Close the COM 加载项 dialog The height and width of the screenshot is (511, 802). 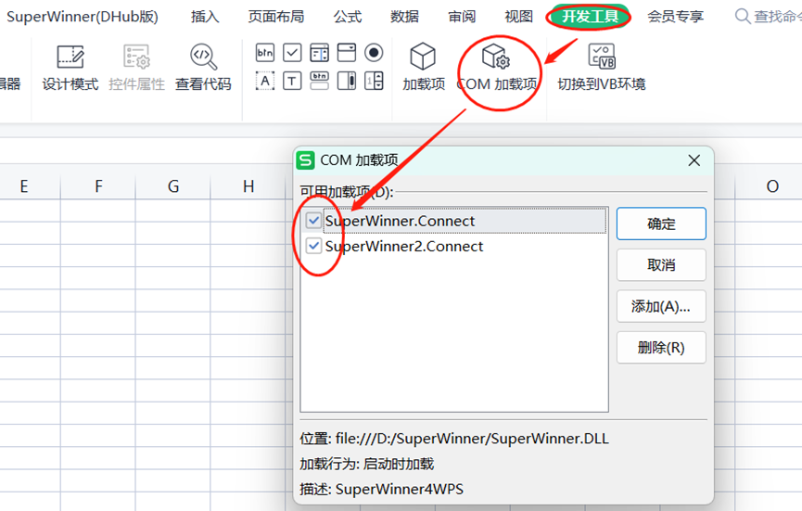(x=694, y=160)
